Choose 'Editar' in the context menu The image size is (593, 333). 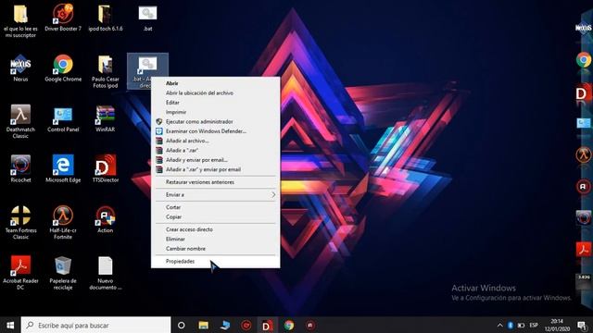tap(216, 103)
